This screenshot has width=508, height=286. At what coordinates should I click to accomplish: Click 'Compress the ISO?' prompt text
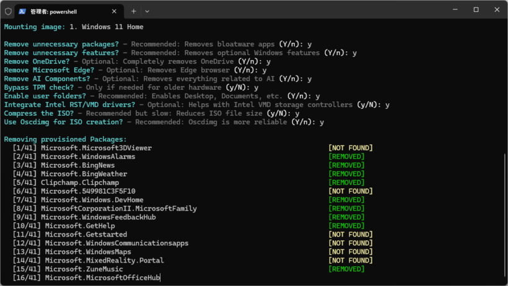(x=39, y=113)
